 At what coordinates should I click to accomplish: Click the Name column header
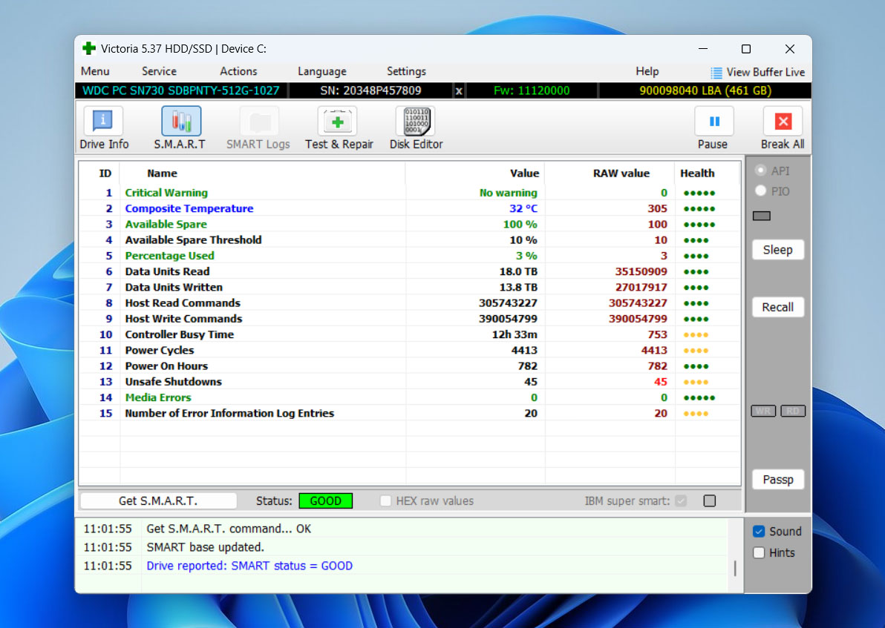tap(162, 173)
